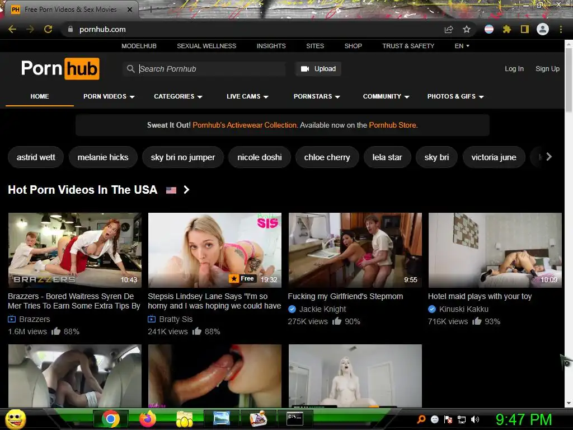This screenshot has height=430, width=573.
Task: Open TRUST & SAFETY in the top bar
Action: tap(408, 46)
